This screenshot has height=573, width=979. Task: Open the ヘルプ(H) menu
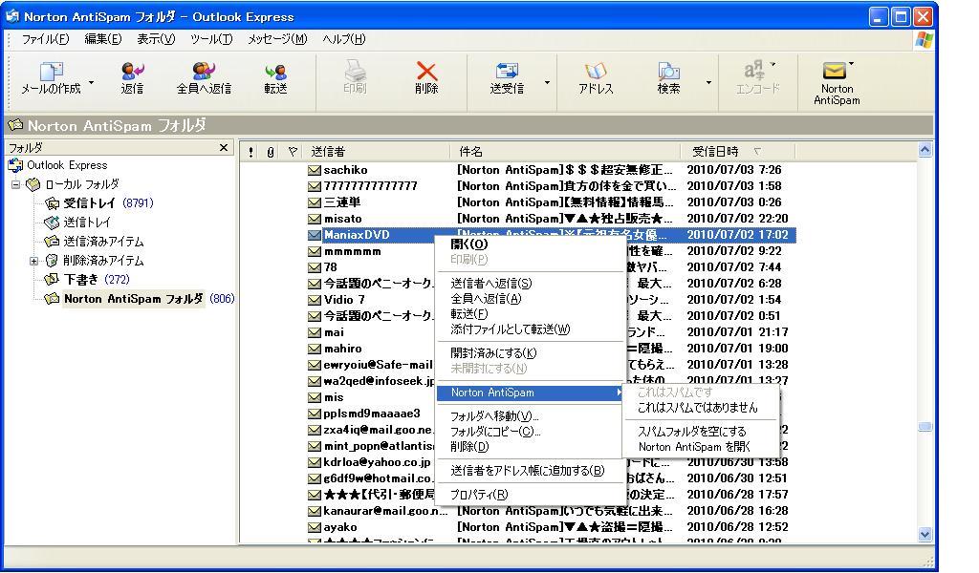pos(344,39)
